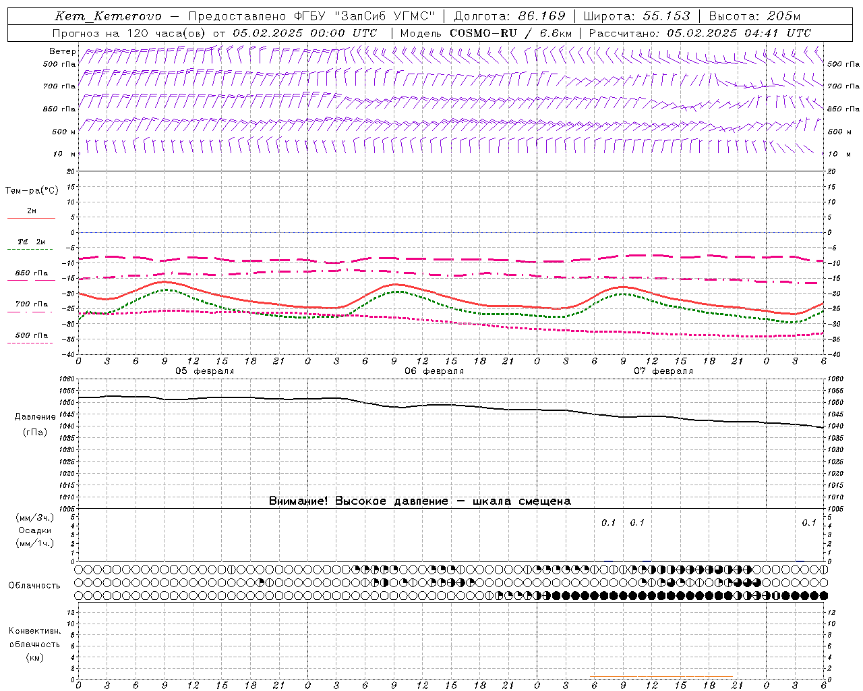Select the '05 февраля' date label

pyautogui.click(x=205, y=371)
